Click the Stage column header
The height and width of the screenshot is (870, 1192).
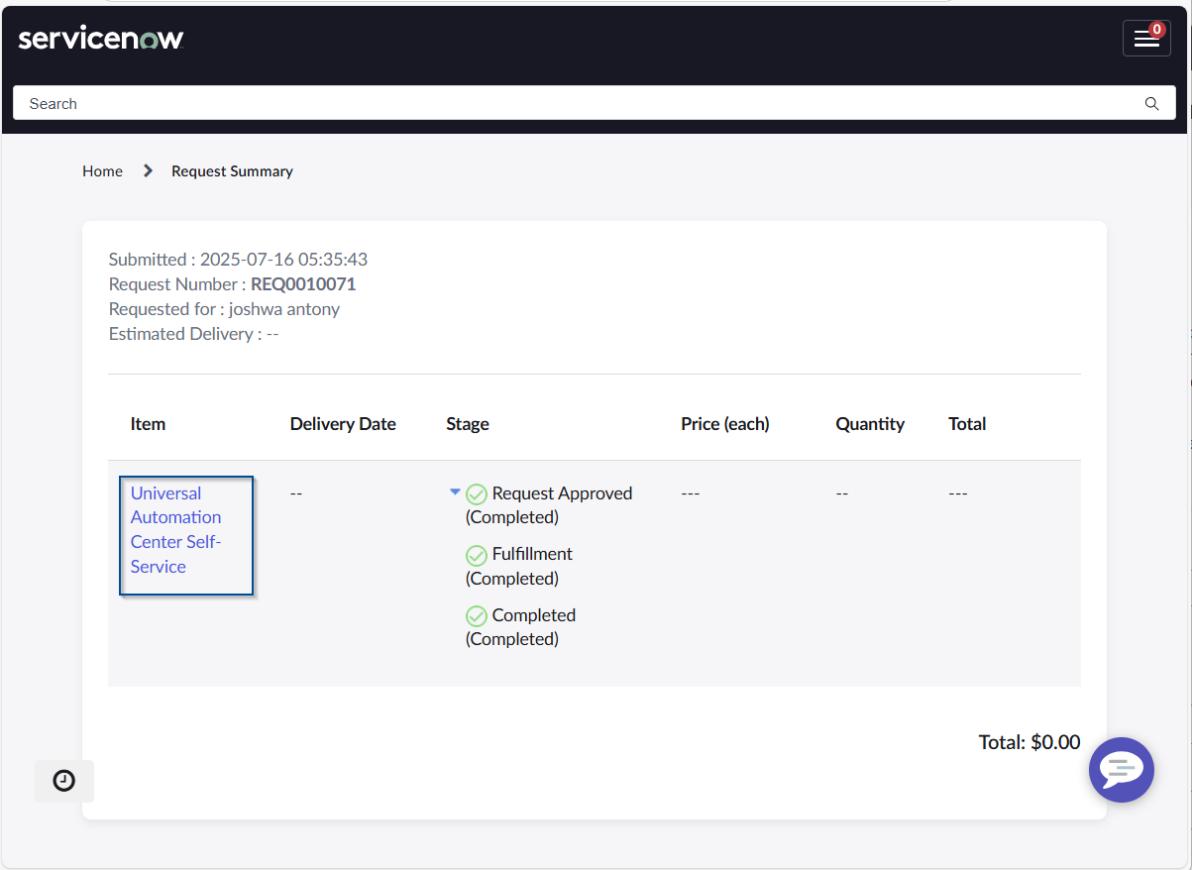coord(468,424)
